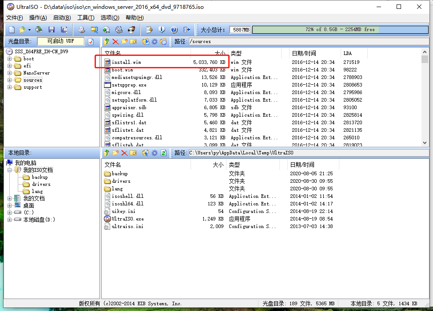
Task: Sort local files by the 文件名 column header
Action: (147, 165)
